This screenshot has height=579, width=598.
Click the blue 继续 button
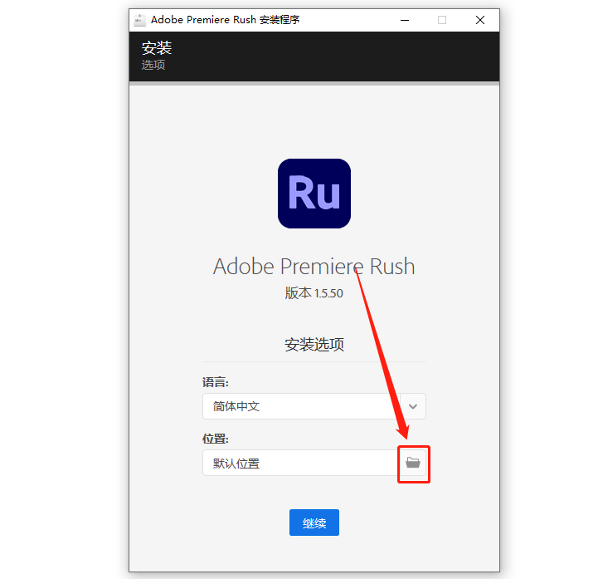(314, 523)
